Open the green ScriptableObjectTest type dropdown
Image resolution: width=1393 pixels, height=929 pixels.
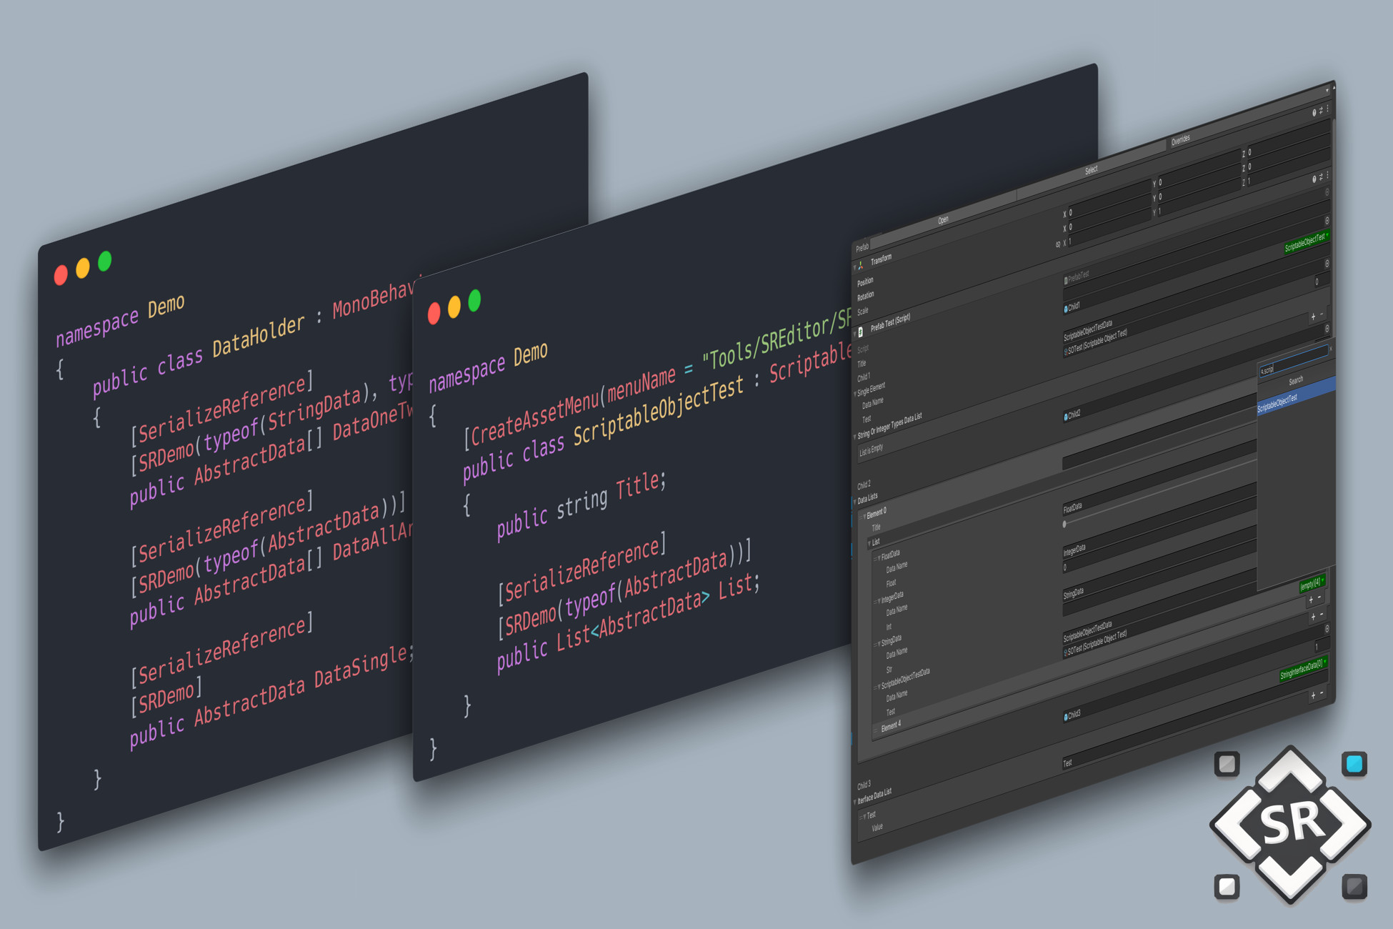pos(1307,242)
